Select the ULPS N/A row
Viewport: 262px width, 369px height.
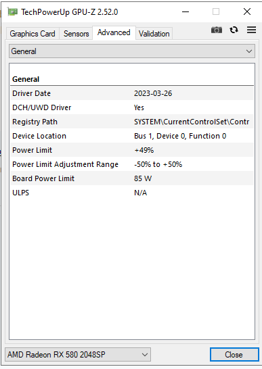[x=132, y=193]
